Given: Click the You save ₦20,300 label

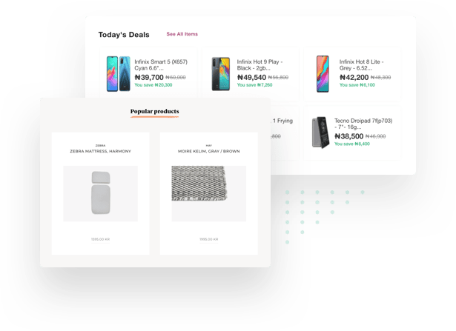Looking at the screenshot, I should click(153, 85).
